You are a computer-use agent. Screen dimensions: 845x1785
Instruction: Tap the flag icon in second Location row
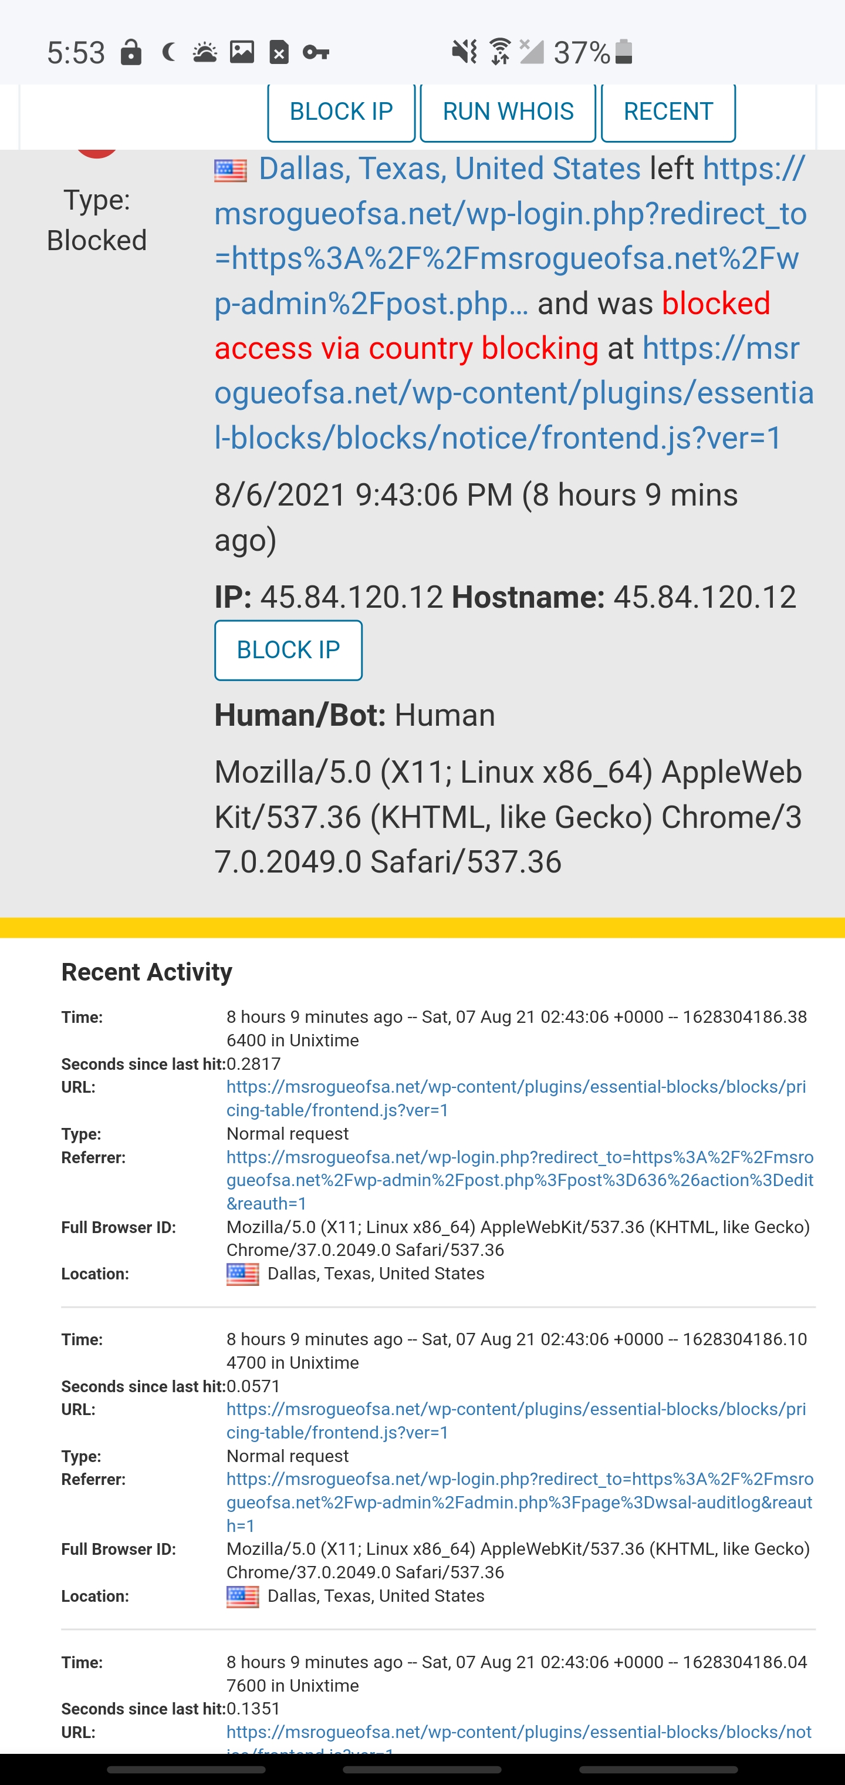tap(242, 1597)
